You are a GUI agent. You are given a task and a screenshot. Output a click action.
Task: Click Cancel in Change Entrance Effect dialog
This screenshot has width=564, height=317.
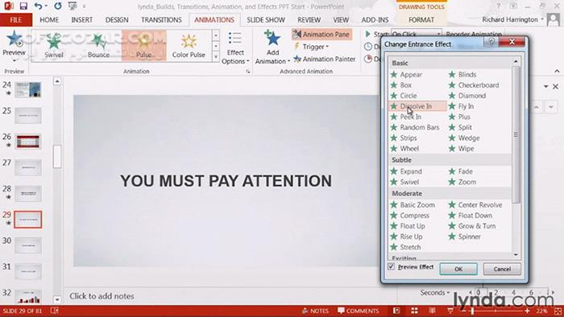pyautogui.click(x=502, y=269)
